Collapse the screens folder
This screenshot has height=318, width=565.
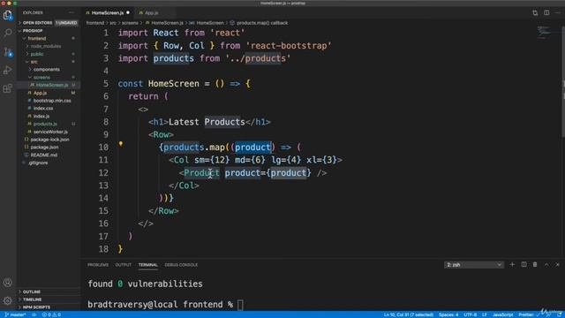point(49,77)
